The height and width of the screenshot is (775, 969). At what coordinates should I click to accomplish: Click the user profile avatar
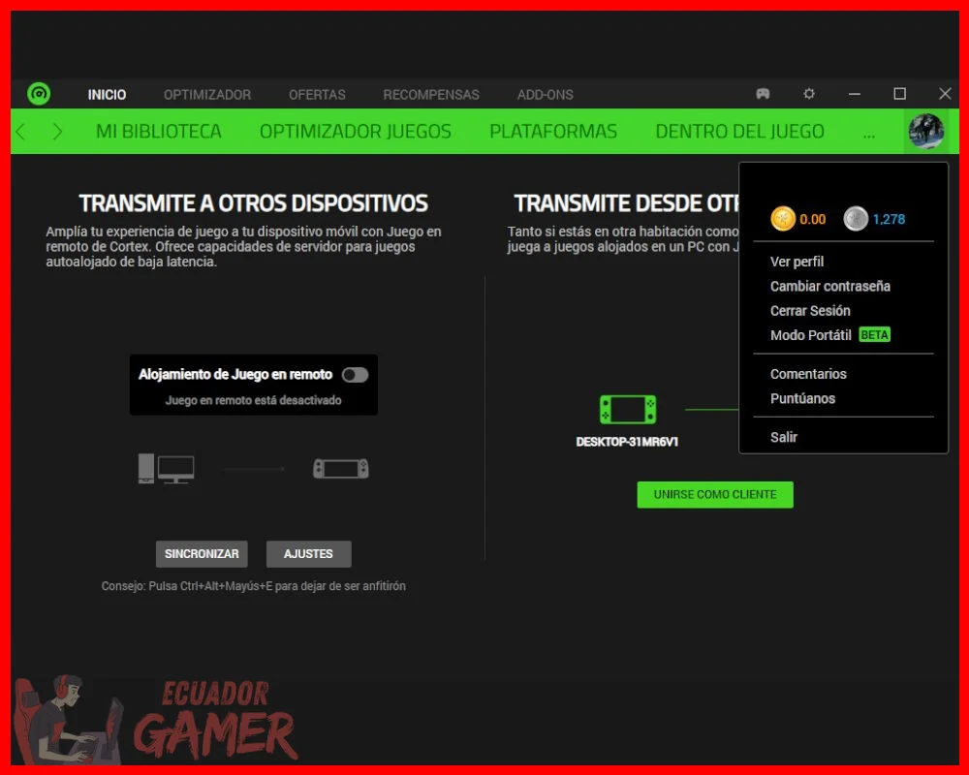925,131
